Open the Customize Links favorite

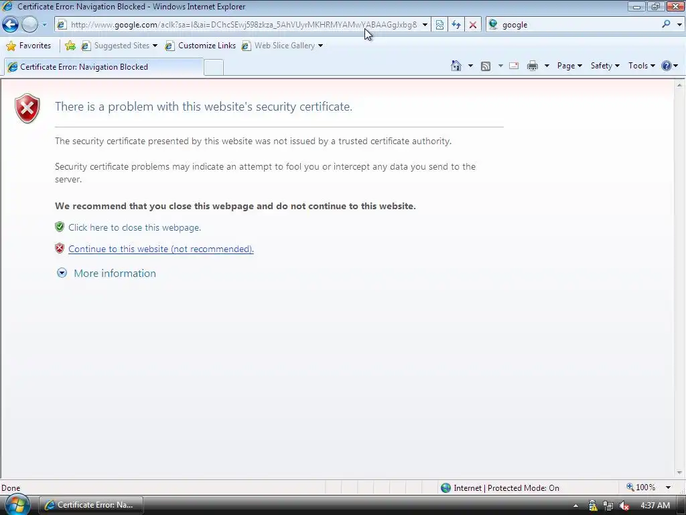point(200,46)
